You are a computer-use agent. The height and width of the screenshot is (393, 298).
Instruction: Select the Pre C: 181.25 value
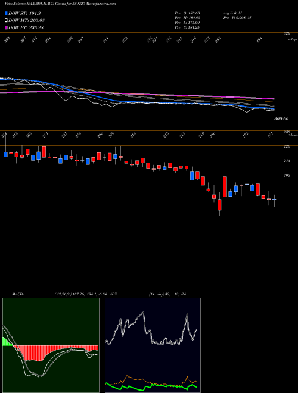tap(187, 27)
